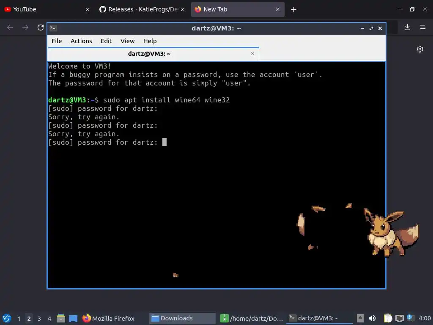Click the show desktop icon in taskbar
Viewport: 433px width, 325px height.
coord(73,318)
